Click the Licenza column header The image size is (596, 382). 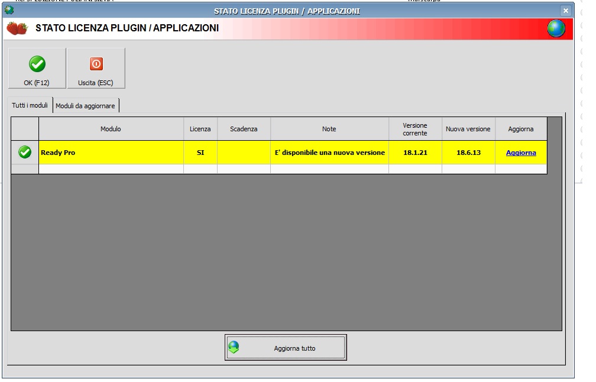pos(200,129)
